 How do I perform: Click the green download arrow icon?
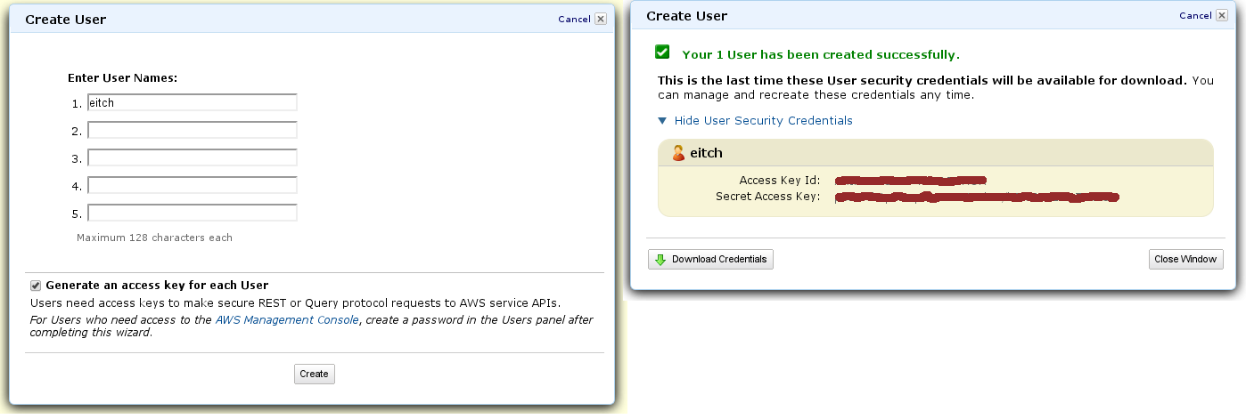click(660, 260)
